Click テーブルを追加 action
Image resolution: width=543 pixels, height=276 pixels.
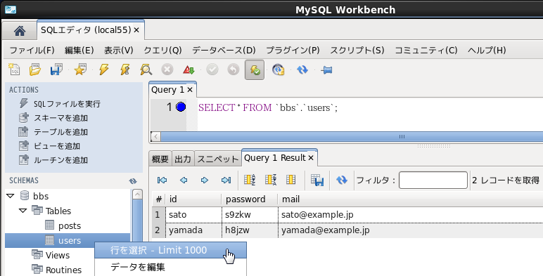(53, 132)
